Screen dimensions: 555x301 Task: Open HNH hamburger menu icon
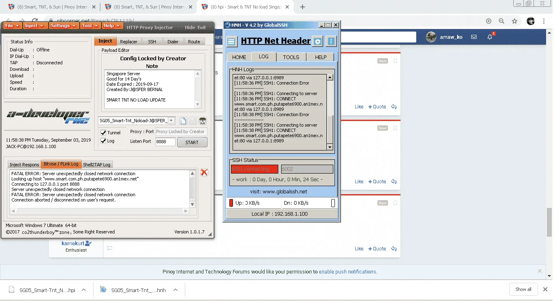[x=232, y=41]
